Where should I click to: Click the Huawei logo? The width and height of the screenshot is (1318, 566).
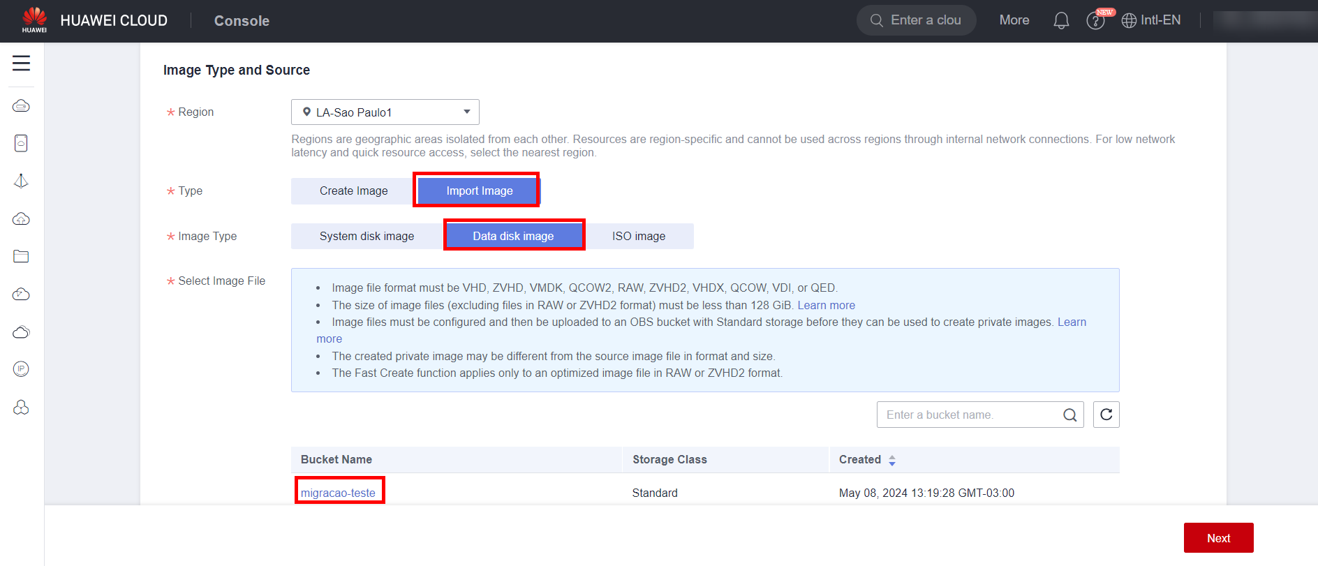click(34, 20)
